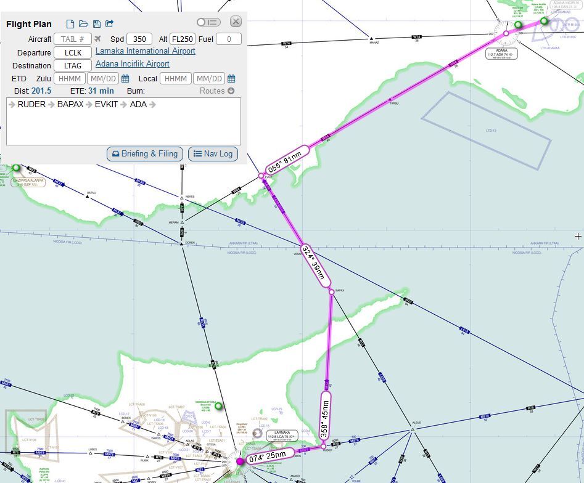Select the RUDER waypoint circle on map
Viewport: 584px width, 483px height.
323,446
